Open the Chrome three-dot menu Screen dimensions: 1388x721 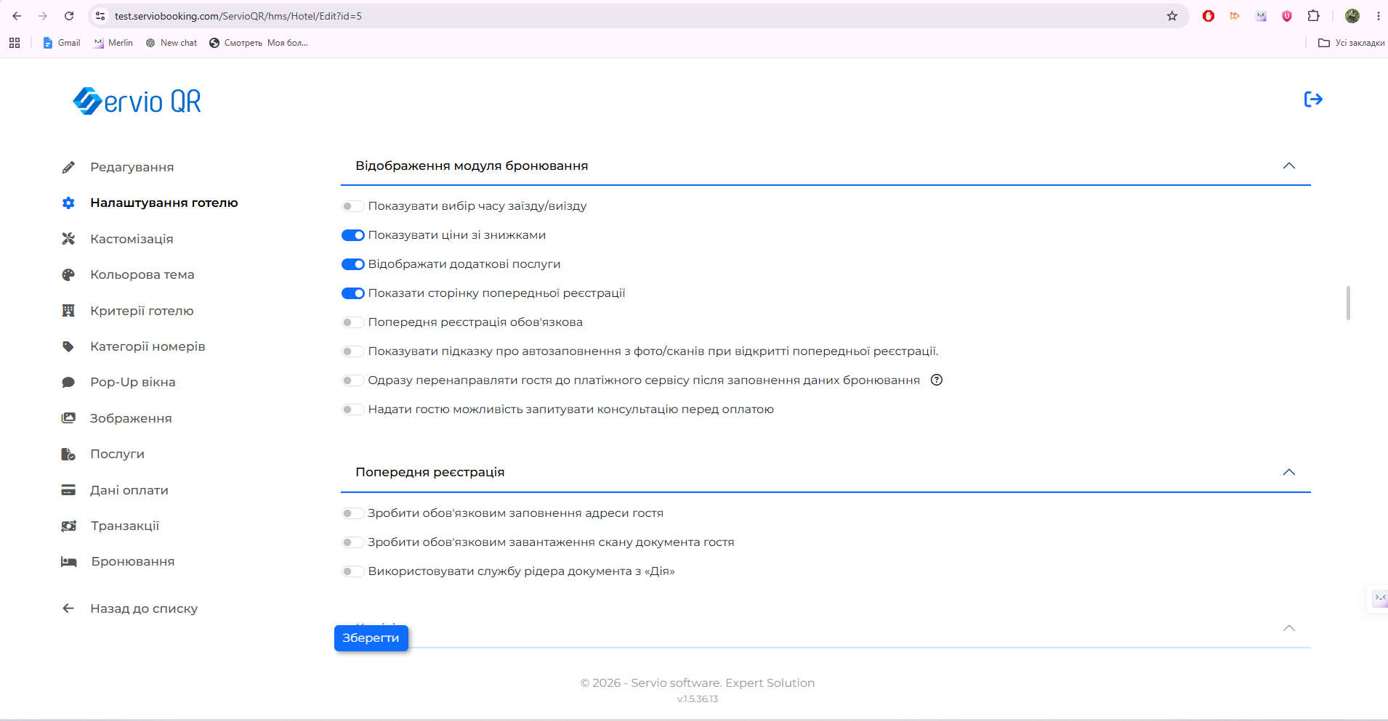pos(1379,16)
